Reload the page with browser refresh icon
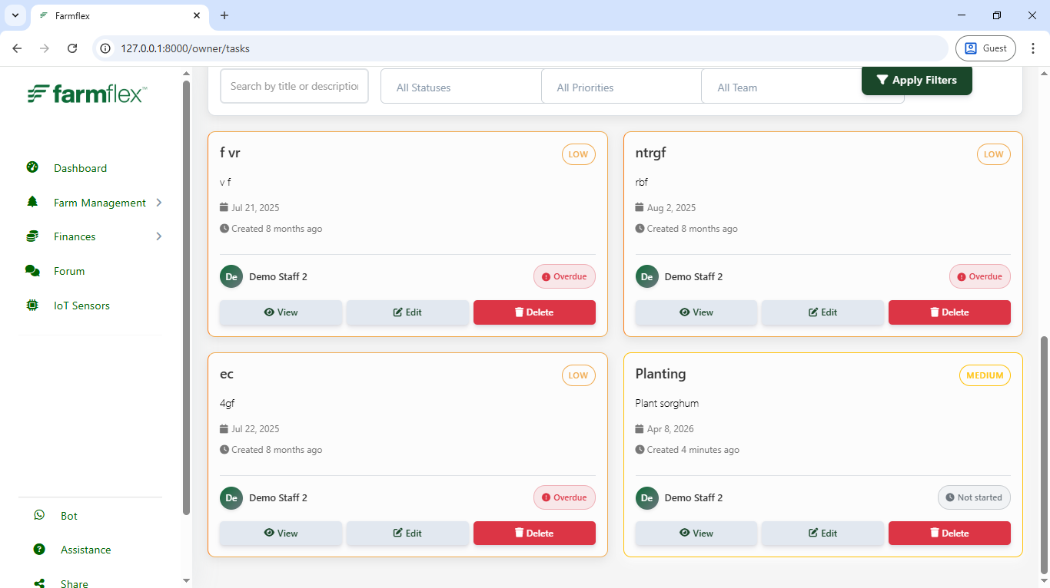This screenshot has width=1050, height=588. [x=72, y=48]
